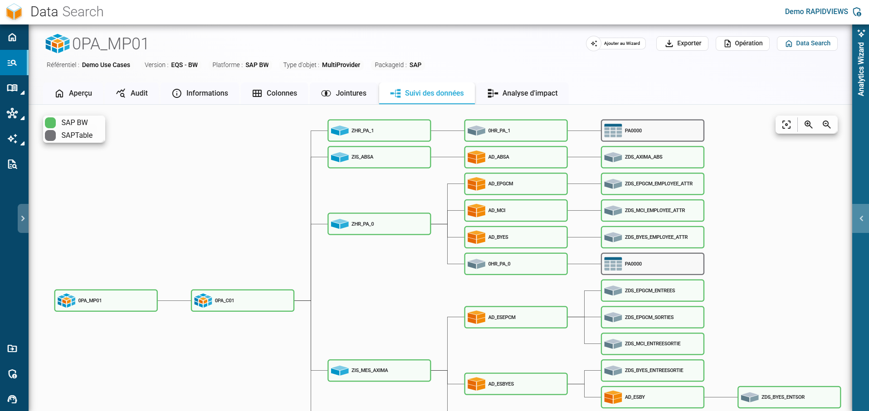Select the ZDS_MCI_ENTREESORTIE node
Image resolution: width=869 pixels, height=411 pixels.
[653, 344]
